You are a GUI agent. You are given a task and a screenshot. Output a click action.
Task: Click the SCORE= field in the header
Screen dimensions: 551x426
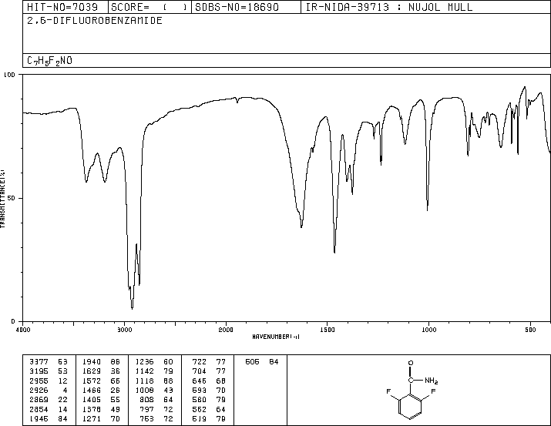coord(150,7)
